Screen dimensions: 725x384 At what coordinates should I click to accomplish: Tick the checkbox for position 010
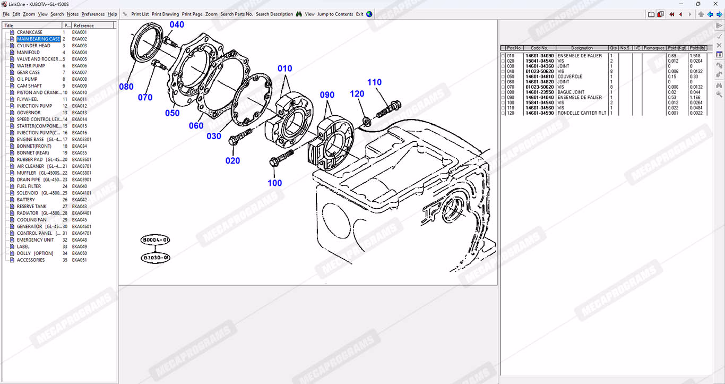(504, 56)
